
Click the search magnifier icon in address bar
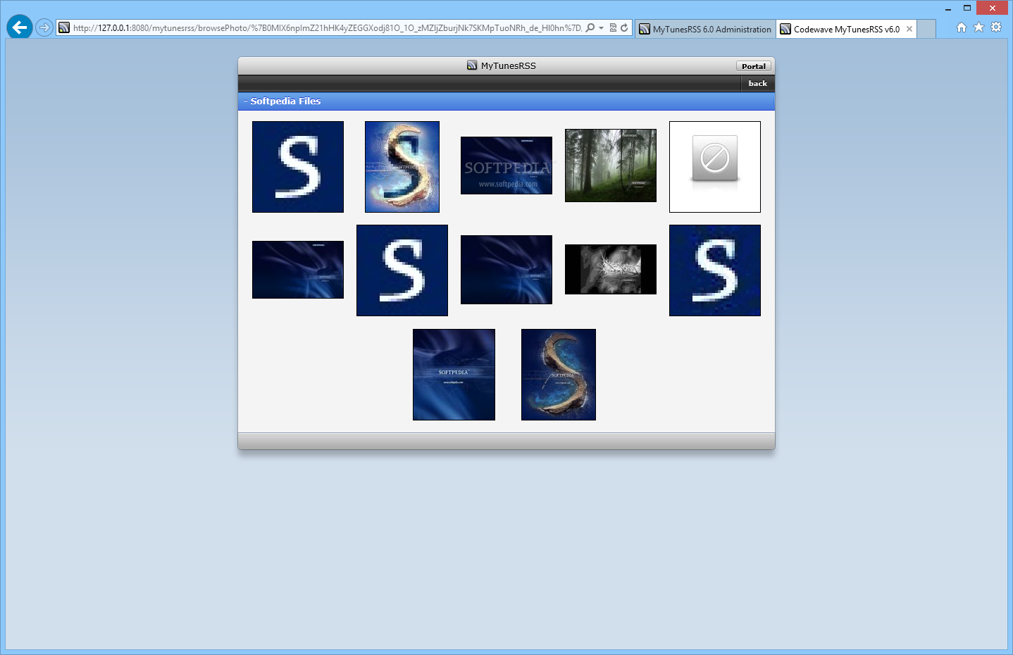590,27
